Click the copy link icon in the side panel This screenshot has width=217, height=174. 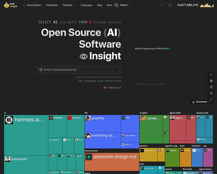[211, 99]
